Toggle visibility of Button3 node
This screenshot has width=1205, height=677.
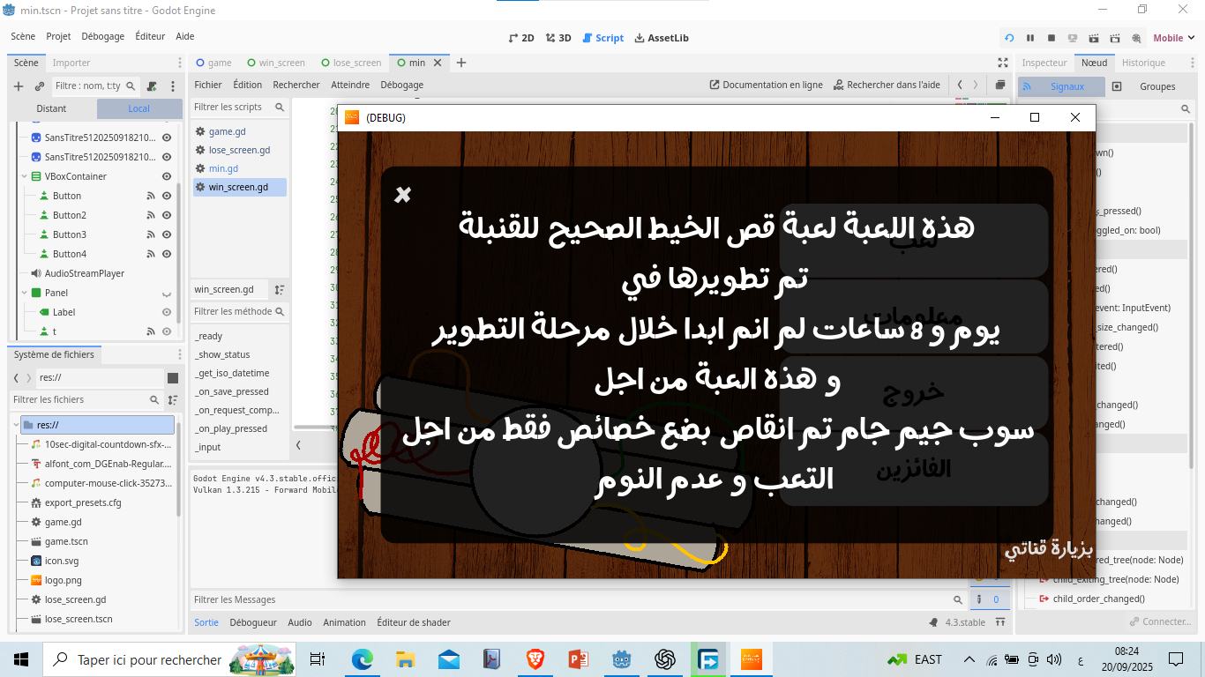[167, 234]
